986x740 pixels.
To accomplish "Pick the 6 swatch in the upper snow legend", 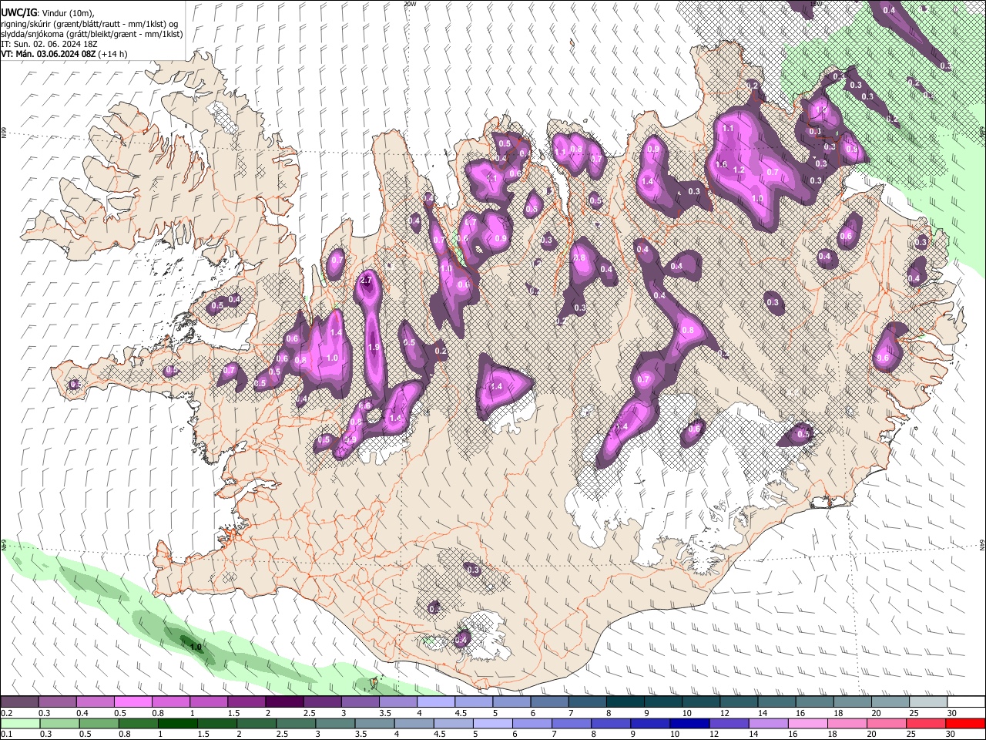I will click(x=549, y=701).
